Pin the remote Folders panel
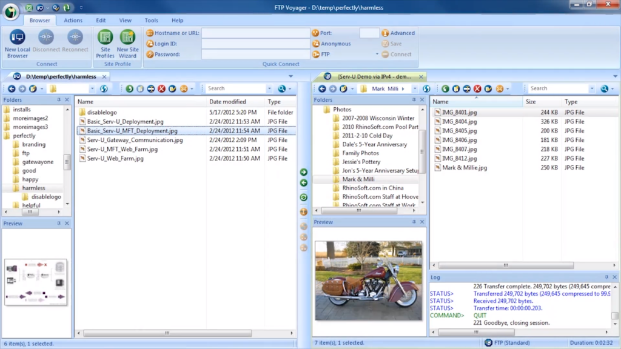 pyautogui.click(x=414, y=99)
